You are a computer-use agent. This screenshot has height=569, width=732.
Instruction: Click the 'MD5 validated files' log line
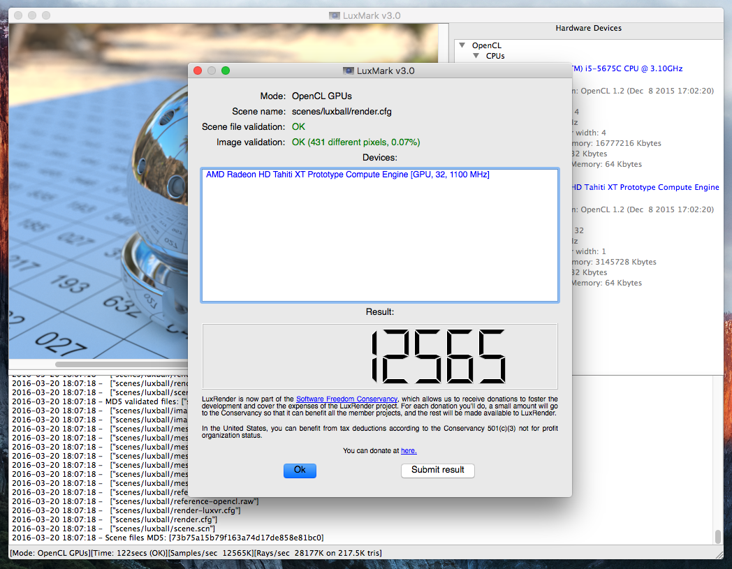tap(100, 401)
